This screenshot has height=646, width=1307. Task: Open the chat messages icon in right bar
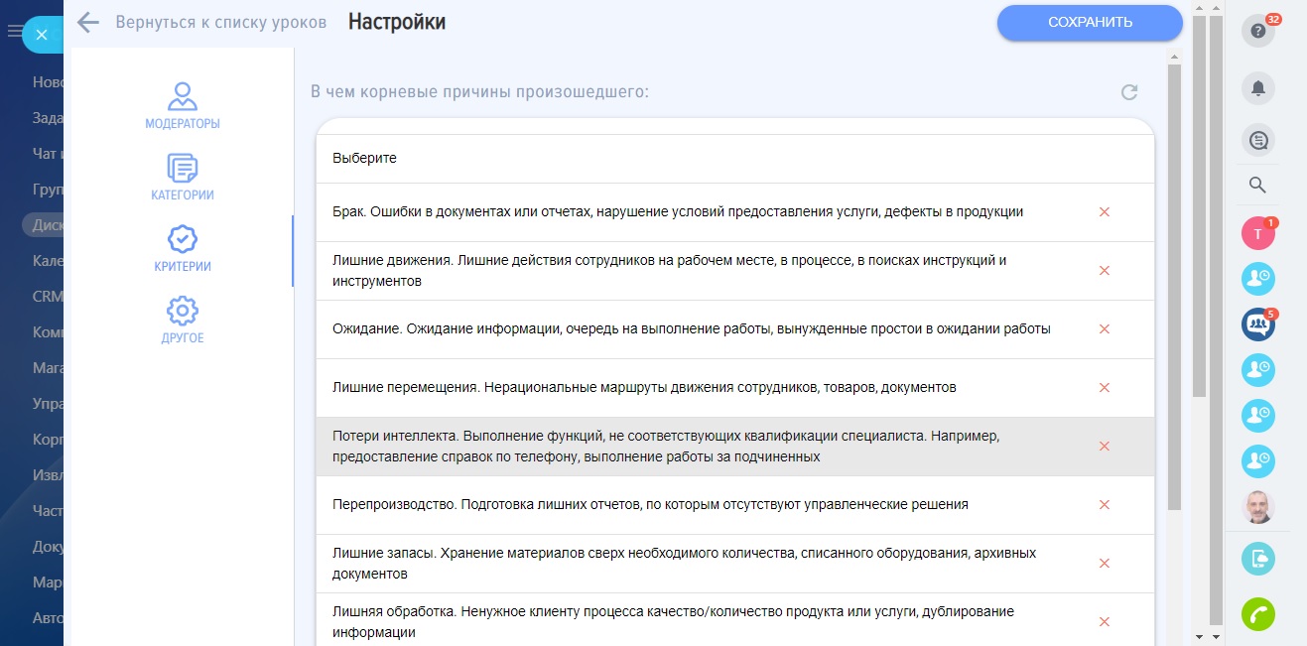(1258, 141)
